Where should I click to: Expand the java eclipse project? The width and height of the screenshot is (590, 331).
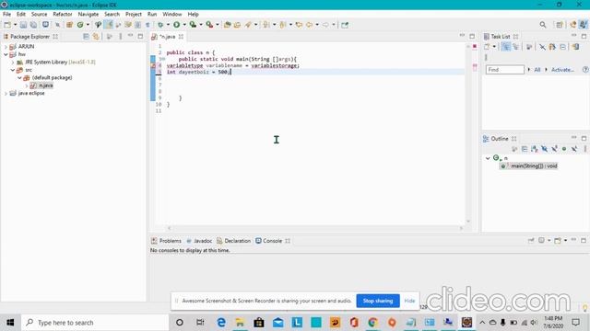6,94
